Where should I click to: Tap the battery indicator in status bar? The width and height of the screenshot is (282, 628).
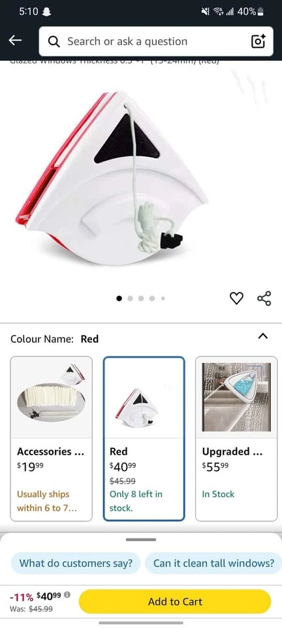click(260, 11)
